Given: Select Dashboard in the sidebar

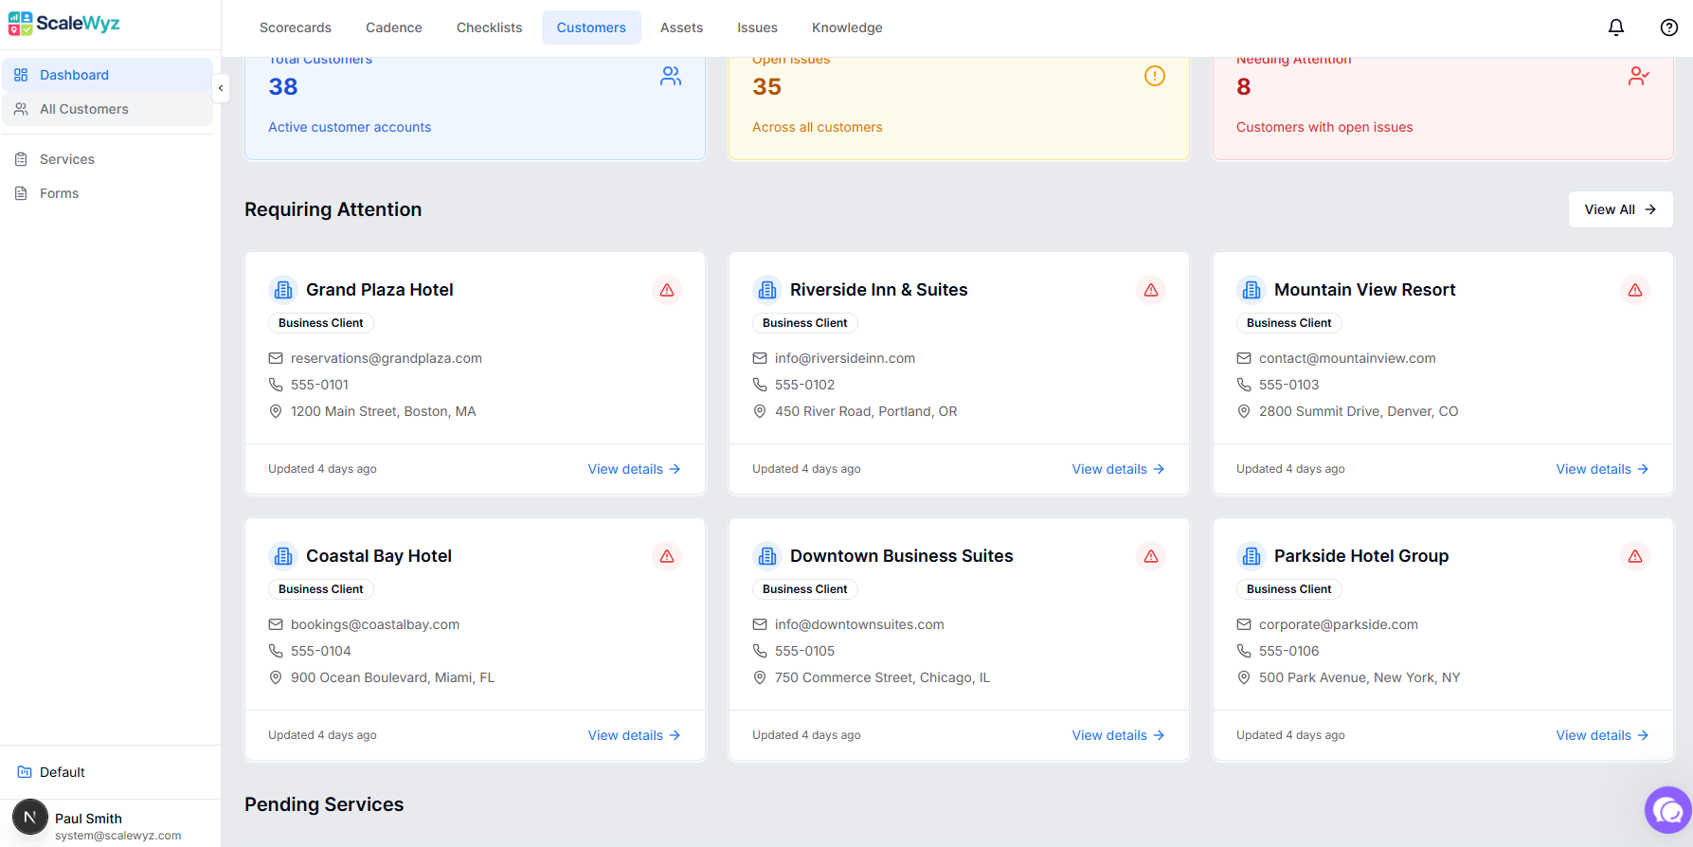Looking at the screenshot, I should pos(107,75).
